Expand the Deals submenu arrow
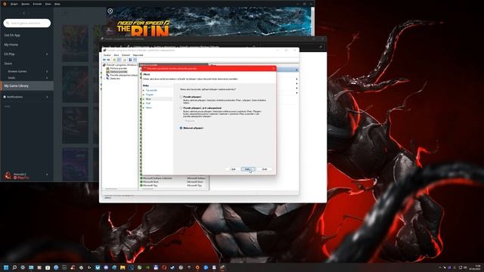This screenshot has width=484, height=272. (47, 78)
